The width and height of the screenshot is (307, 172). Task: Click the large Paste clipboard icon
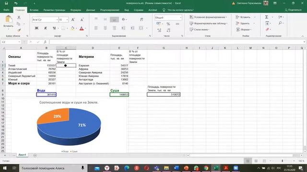(9, 20)
